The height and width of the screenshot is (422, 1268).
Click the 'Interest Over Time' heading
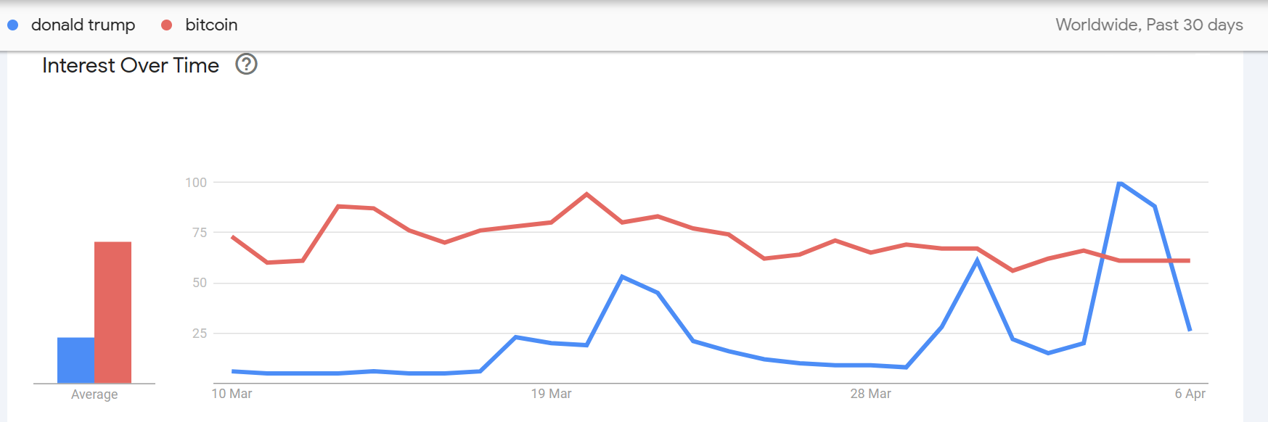tap(131, 65)
